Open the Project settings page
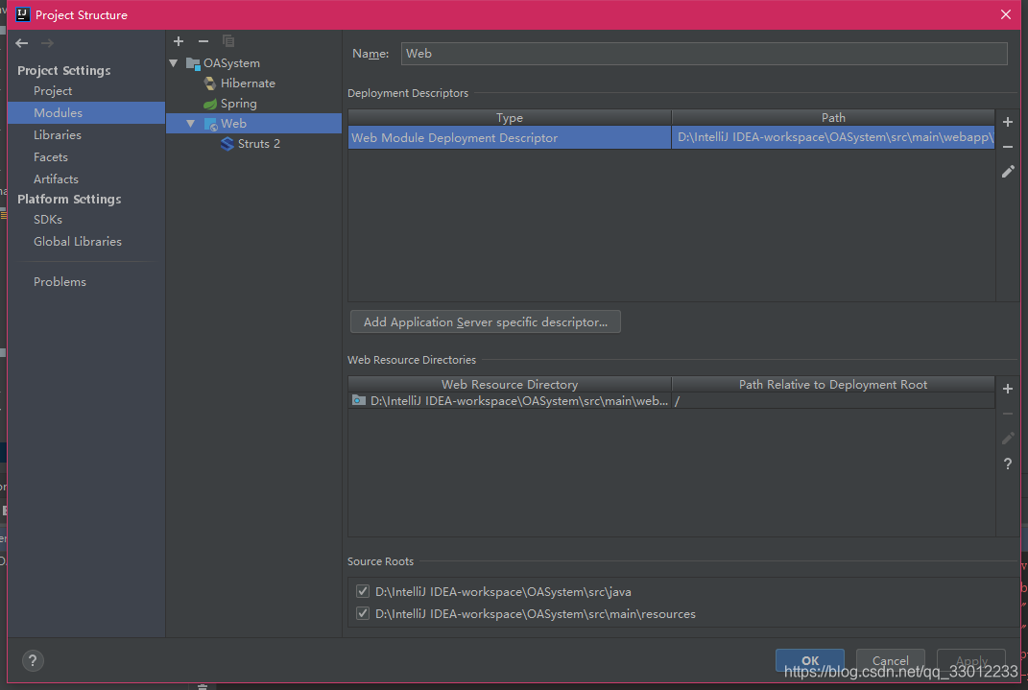Image resolution: width=1028 pixels, height=690 pixels. (x=53, y=91)
